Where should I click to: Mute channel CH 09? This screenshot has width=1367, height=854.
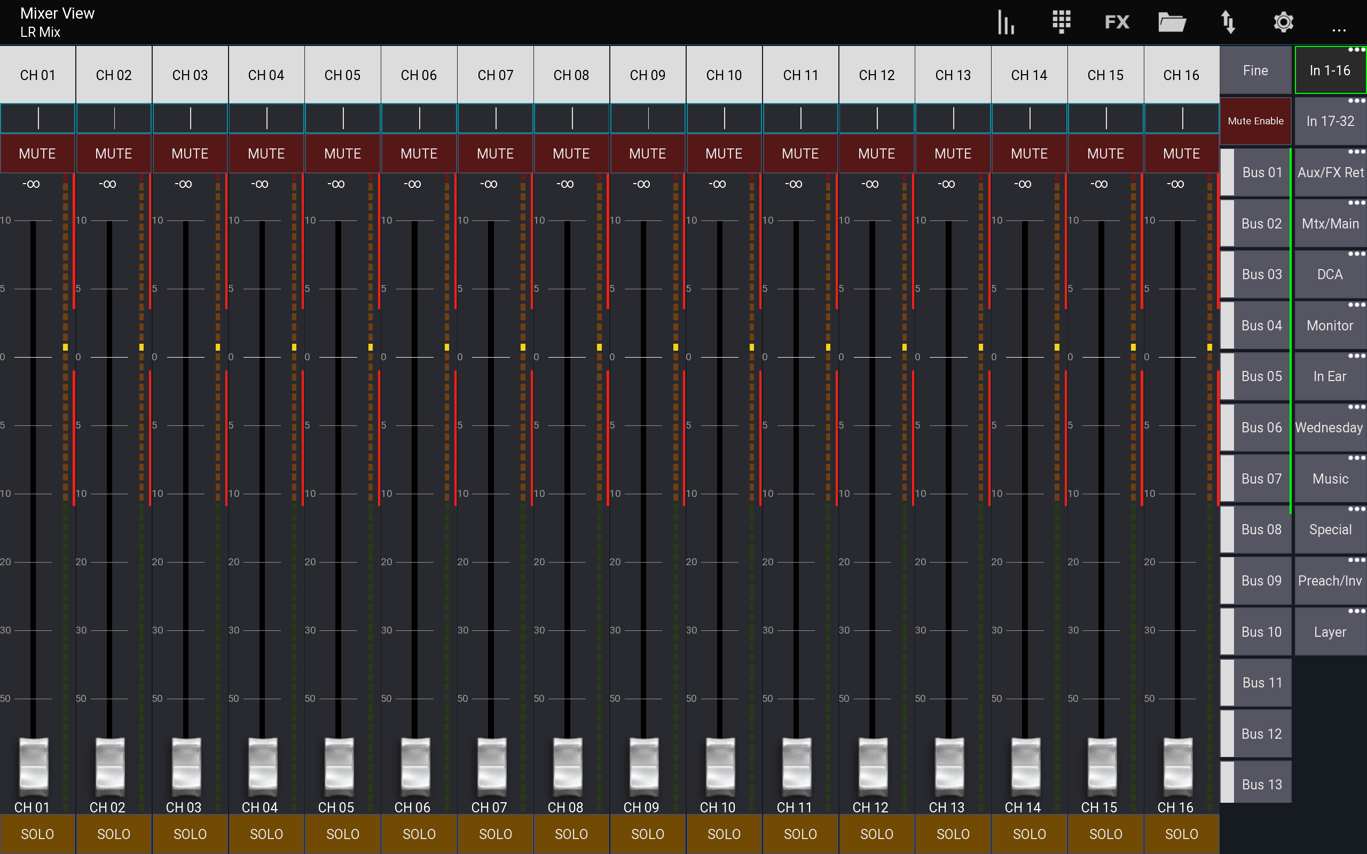coord(648,154)
